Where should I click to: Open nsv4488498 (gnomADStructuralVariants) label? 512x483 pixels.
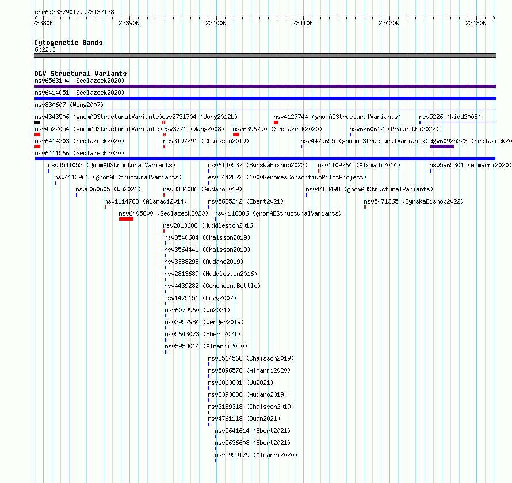[369, 189]
